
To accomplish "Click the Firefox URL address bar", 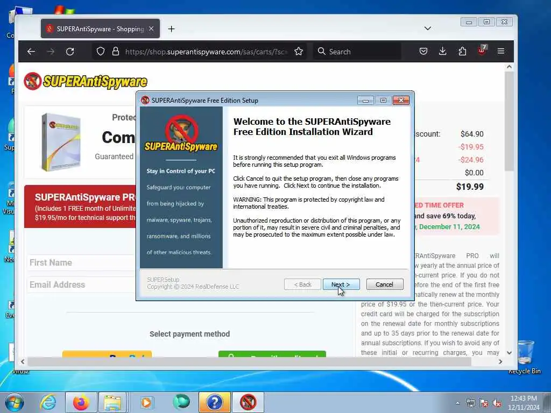I will [x=206, y=52].
